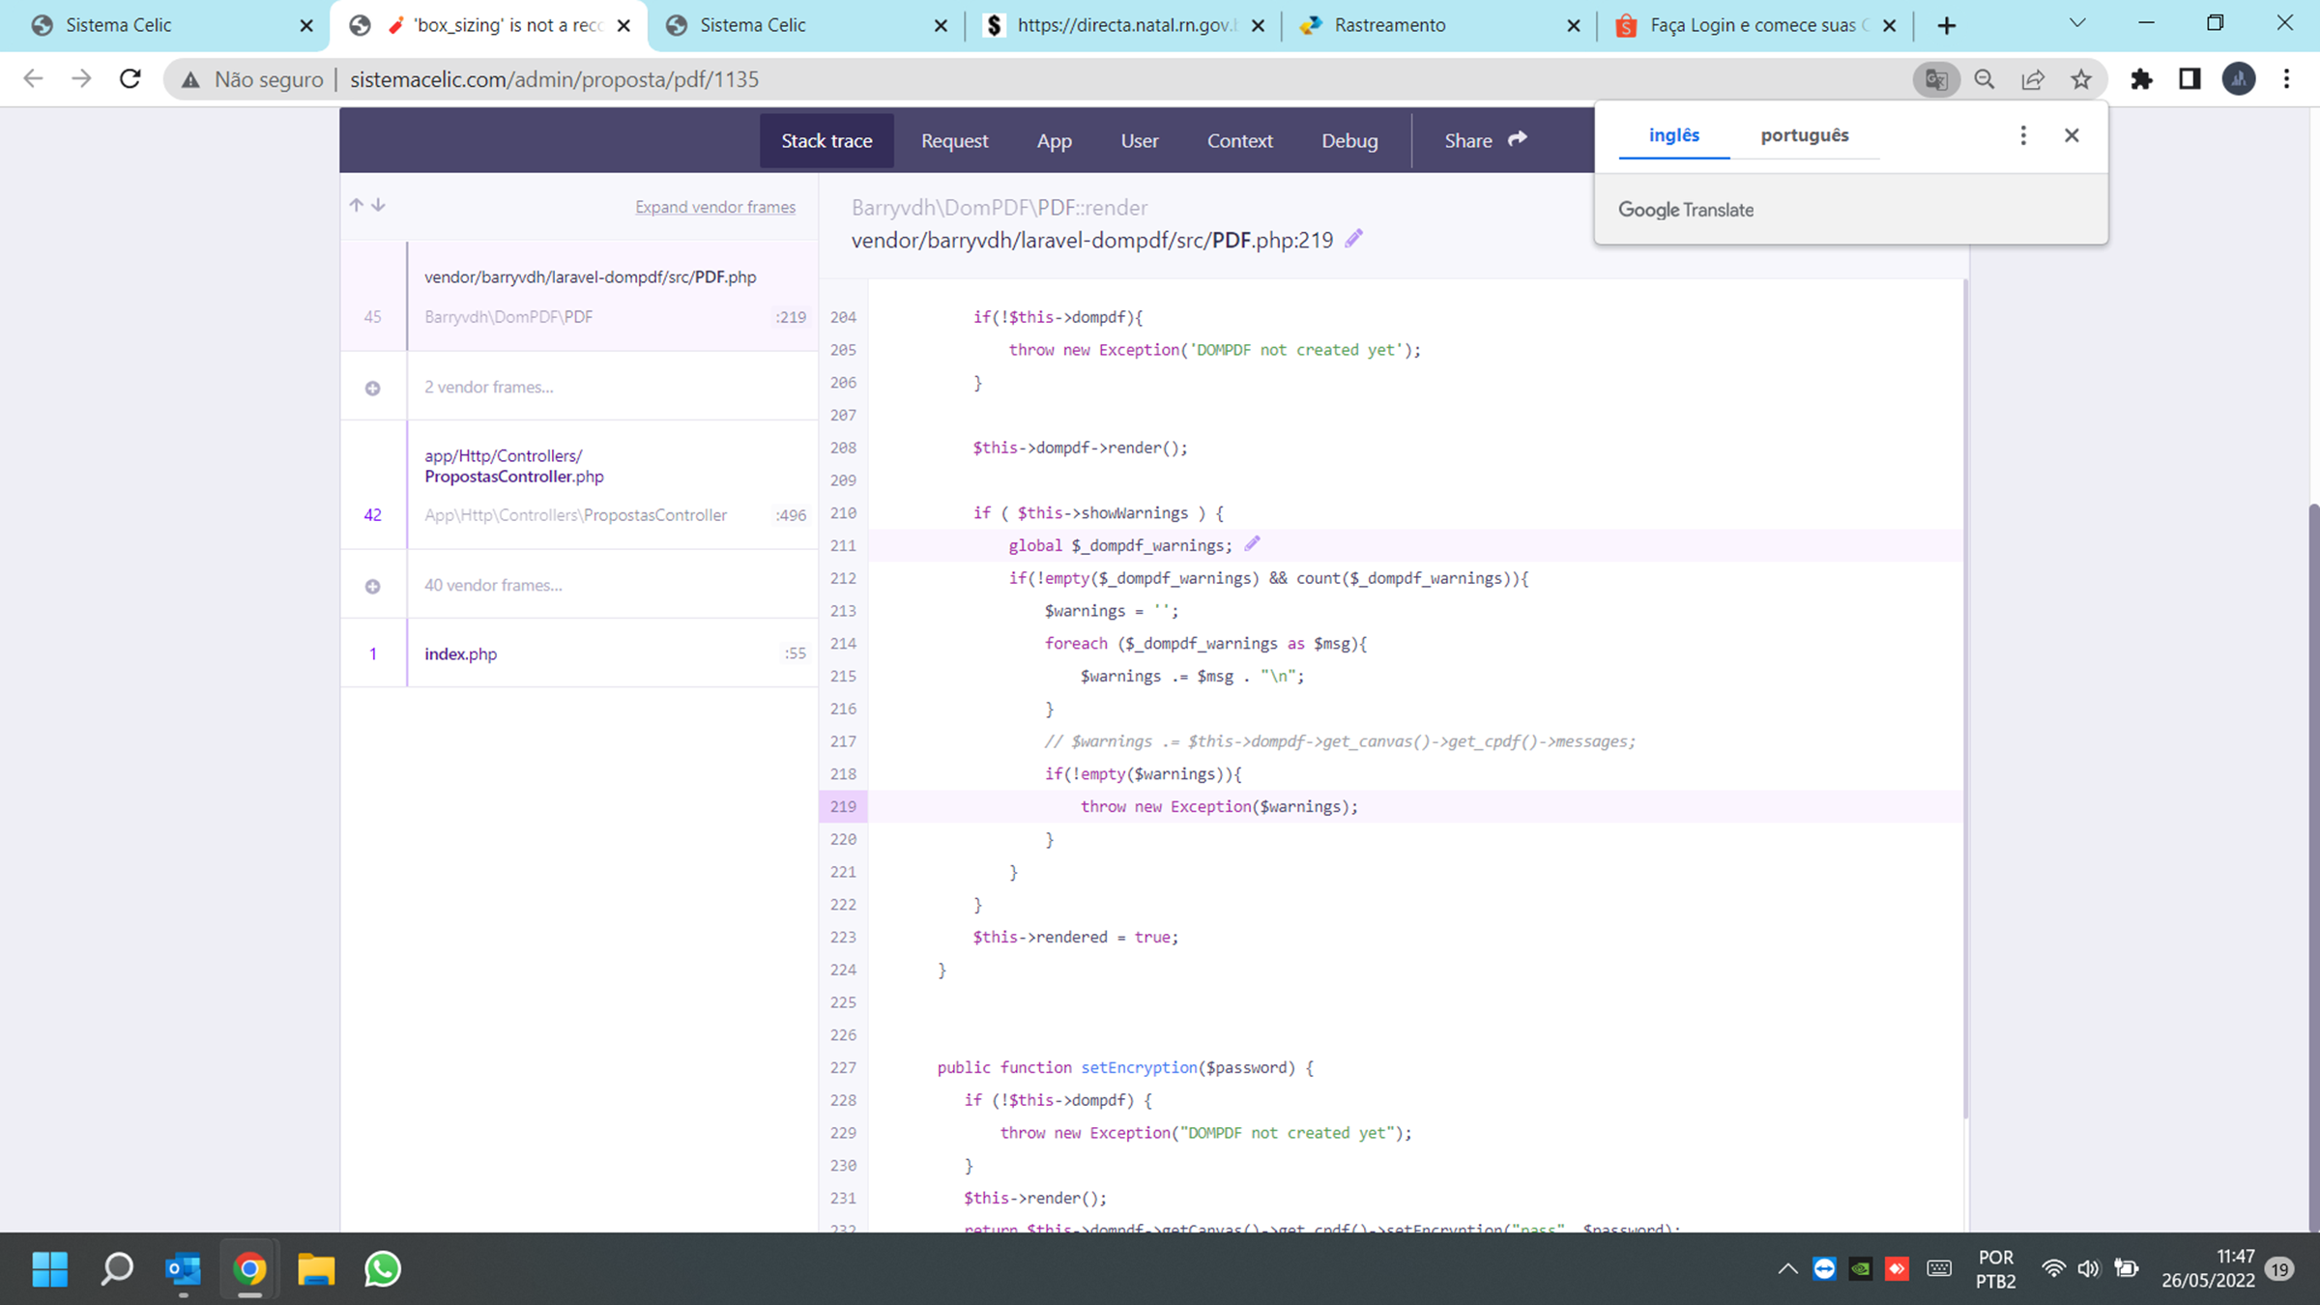Open a new browser tab
The height and width of the screenshot is (1305, 2320).
pyautogui.click(x=1947, y=25)
